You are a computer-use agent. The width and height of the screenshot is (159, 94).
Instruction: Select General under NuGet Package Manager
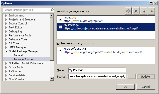click(18, 55)
